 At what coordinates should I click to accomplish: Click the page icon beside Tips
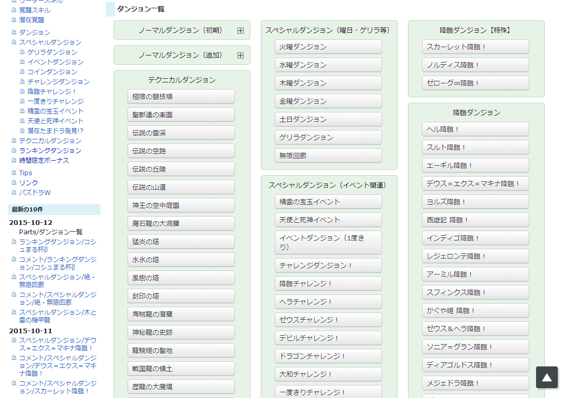pos(14,173)
